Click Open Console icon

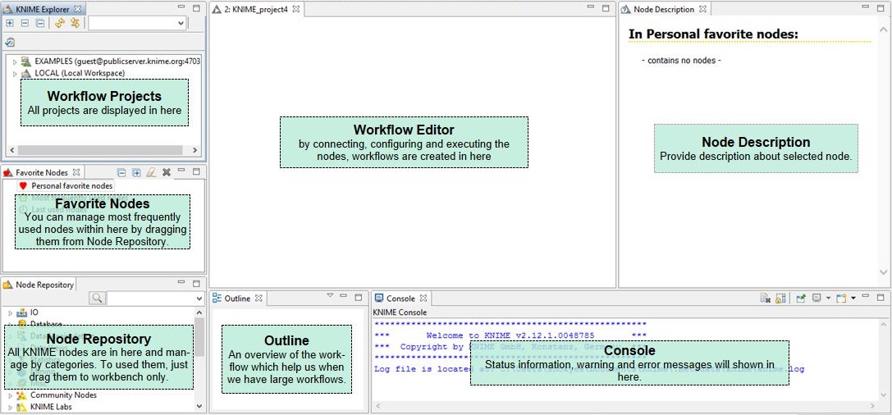(841, 298)
